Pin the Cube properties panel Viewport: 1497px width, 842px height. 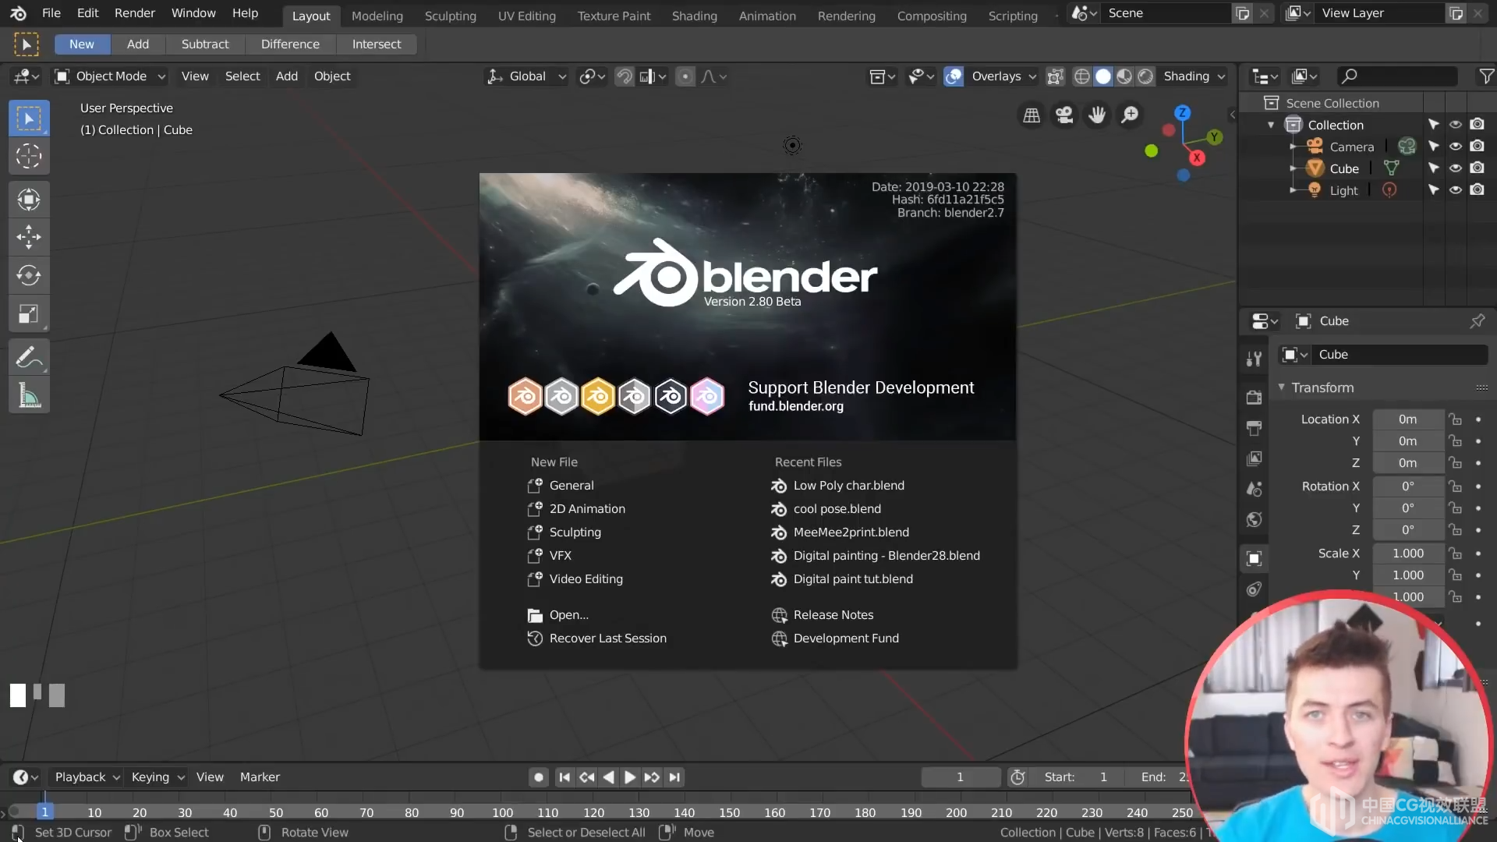(1477, 321)
